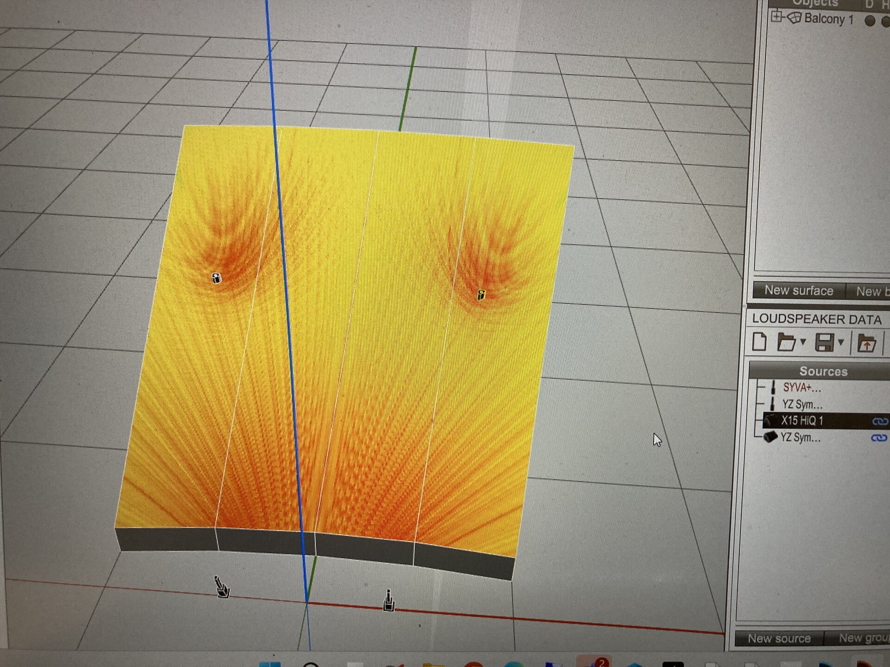Click the New source button

(x=779, y=638)
